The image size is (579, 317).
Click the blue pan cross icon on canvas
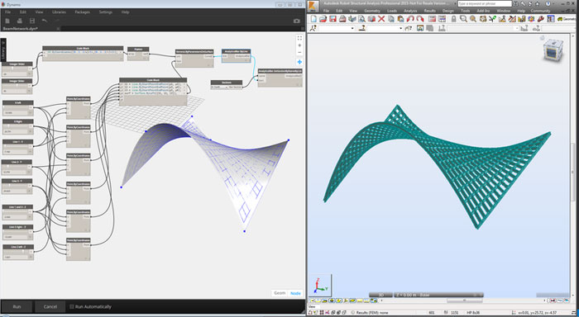[299, 62]
